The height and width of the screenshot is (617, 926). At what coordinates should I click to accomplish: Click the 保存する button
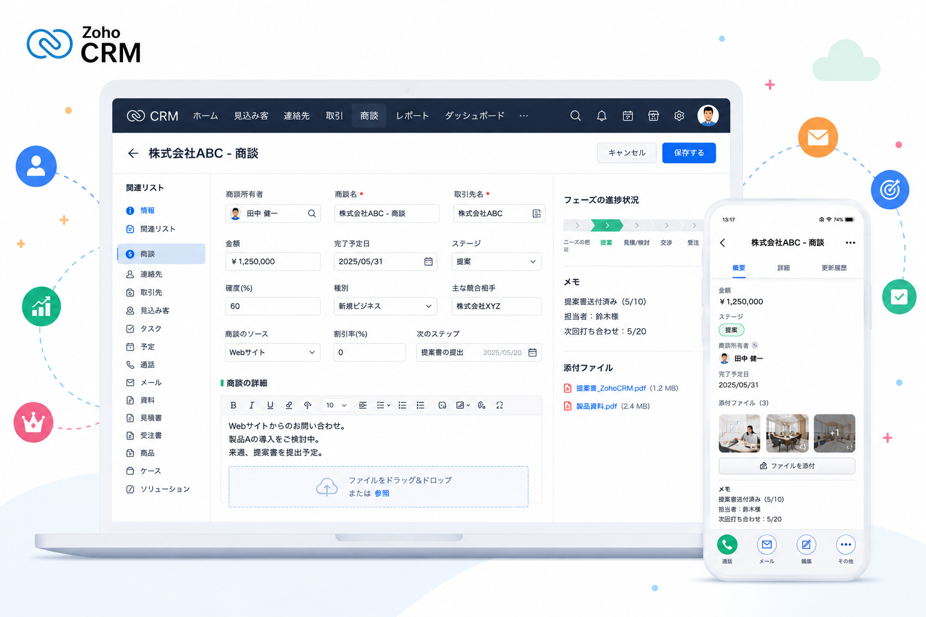[689, 153]
